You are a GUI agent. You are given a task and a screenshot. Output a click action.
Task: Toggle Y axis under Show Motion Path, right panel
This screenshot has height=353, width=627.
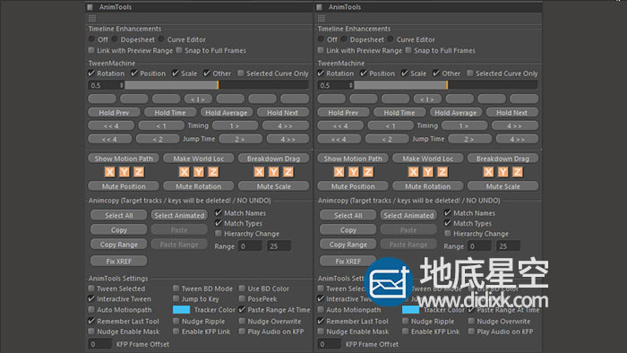(x=354, y=172)
